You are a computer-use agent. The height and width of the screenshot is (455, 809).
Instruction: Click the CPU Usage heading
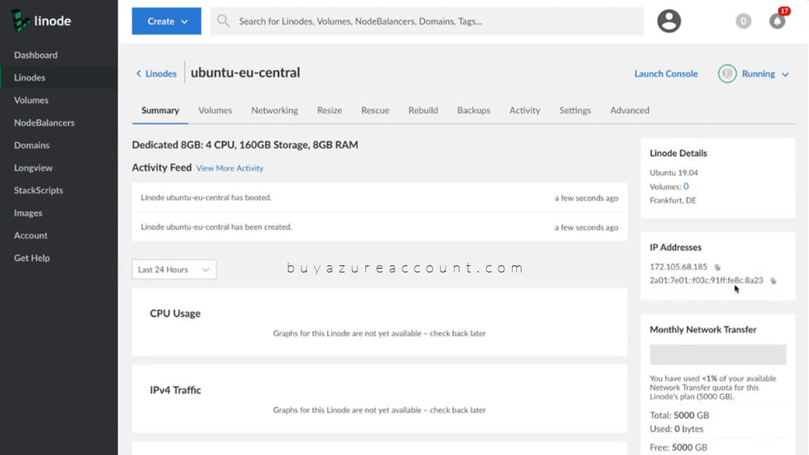[175, 313]
